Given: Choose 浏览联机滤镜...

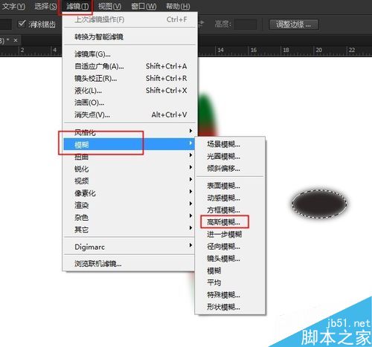Looking at the screenshot, I should click(129, 264).
